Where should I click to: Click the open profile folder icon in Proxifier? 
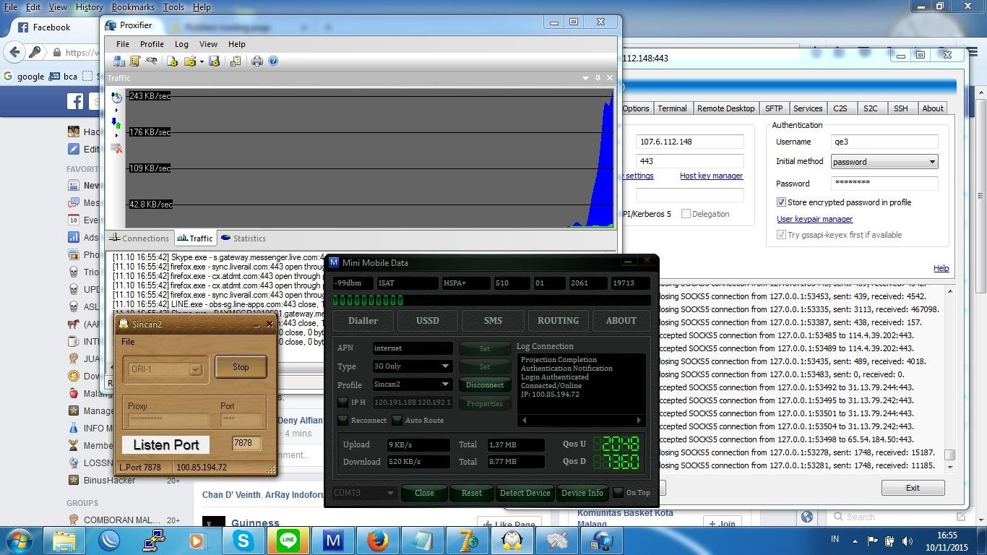pyautogui.click(x=190, y=61)
